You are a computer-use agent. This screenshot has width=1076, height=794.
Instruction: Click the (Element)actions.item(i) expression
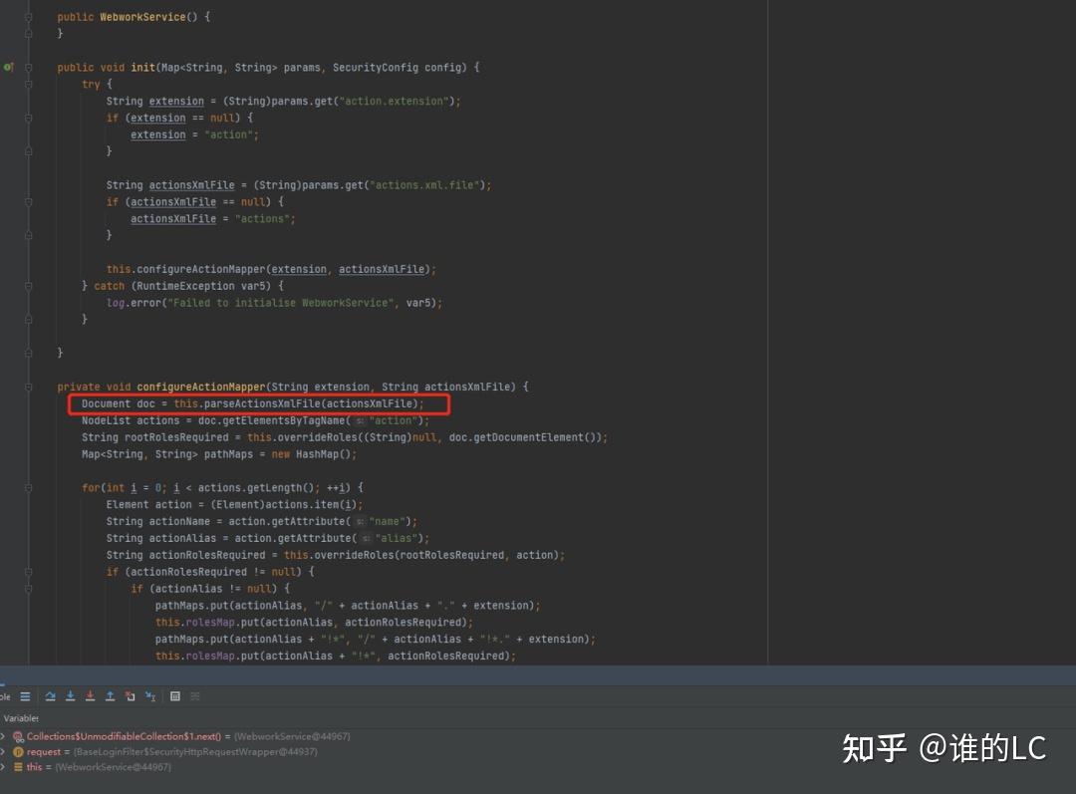286,504
